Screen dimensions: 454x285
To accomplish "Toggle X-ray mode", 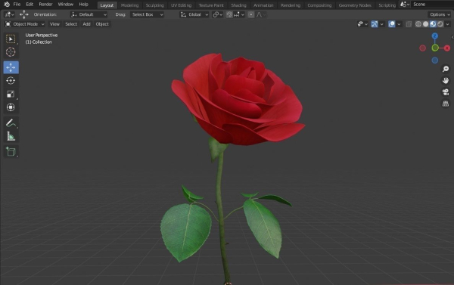I will pyautogui.click(x=409, y=24).
